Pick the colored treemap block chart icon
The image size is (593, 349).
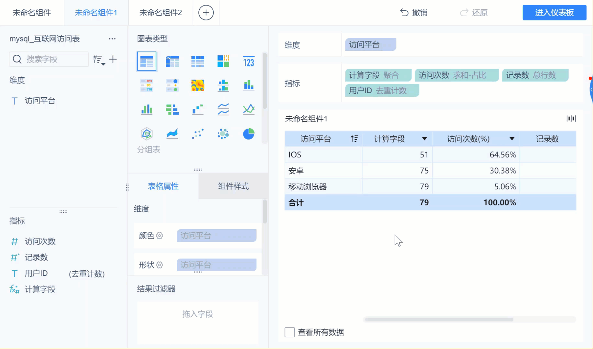(223, 61)
